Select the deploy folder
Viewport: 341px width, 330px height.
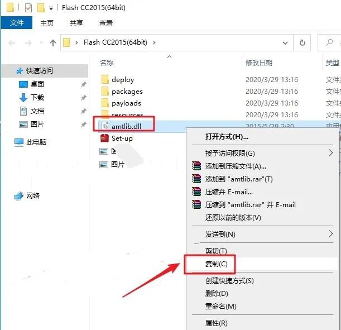point(123,80)
